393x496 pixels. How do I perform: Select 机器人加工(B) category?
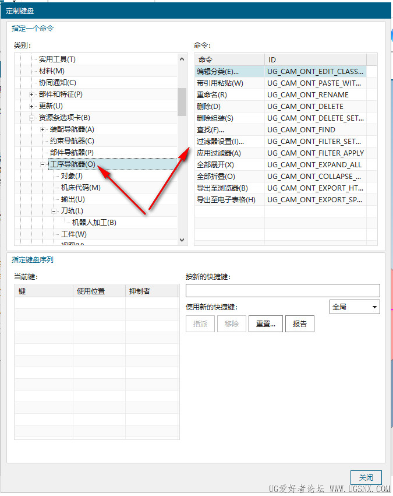[94, 223]
